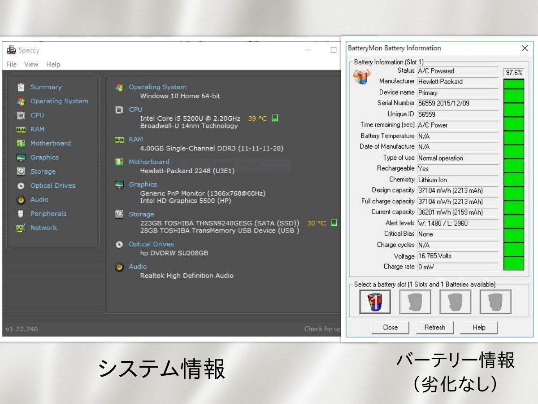Viewport: 538px width, 404px height.
Task: Select Summary in the sidebar
Action: (x=46, y=87)
